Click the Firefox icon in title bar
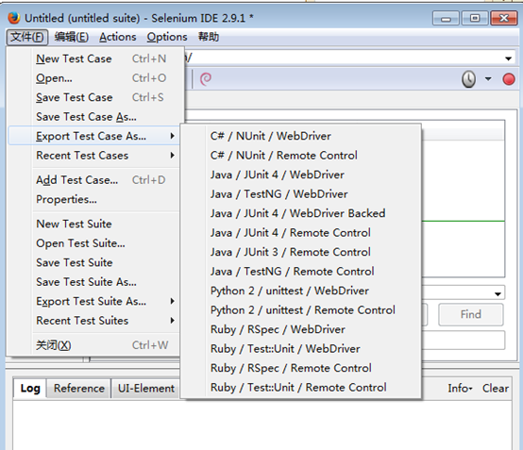This screenshot has height=450, width=523. pos(14,18)
